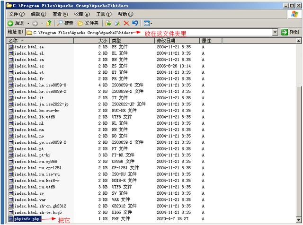Select file name index.html.ru.iso-ru
This screenshot has height=225, width=303.
(37, 174)
